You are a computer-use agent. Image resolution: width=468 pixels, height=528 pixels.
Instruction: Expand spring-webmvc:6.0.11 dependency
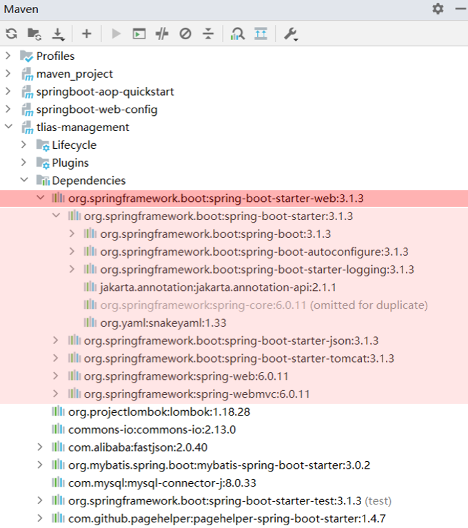pos(56,394)
